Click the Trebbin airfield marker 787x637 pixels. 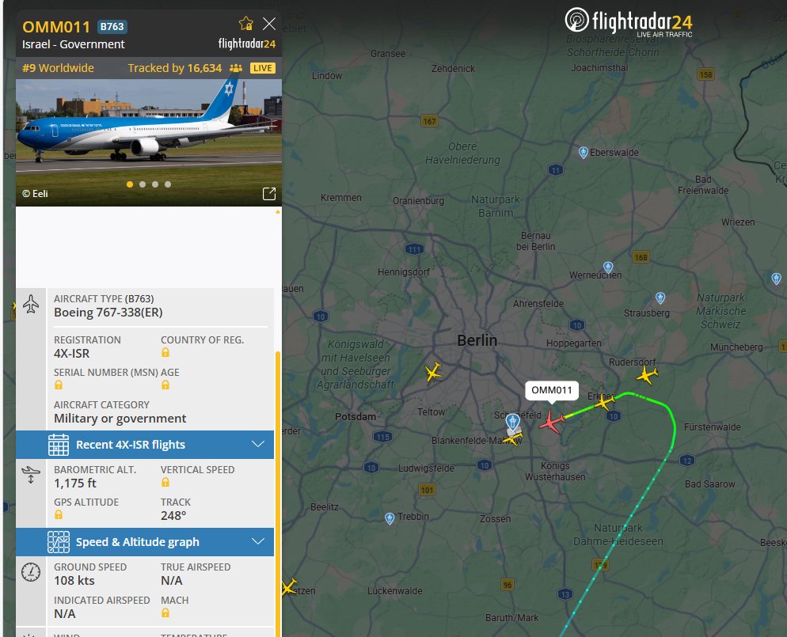[390, 518]
